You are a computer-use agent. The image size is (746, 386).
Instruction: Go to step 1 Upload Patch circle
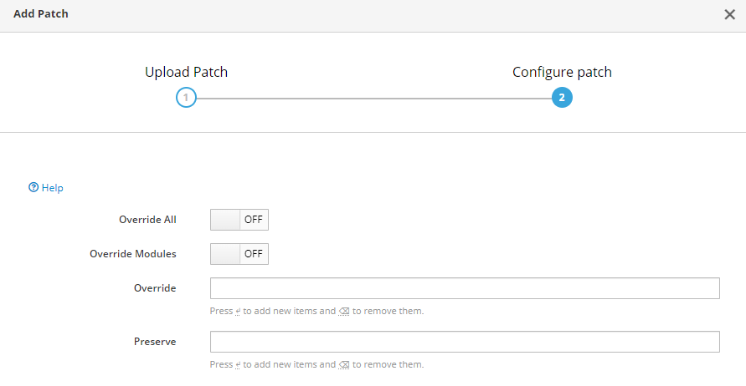pyautogui.click(x=186, y=97)
